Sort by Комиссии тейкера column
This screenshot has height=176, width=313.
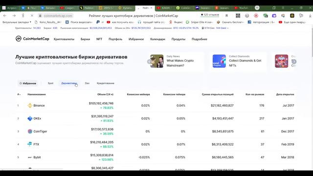click(174, 94)
